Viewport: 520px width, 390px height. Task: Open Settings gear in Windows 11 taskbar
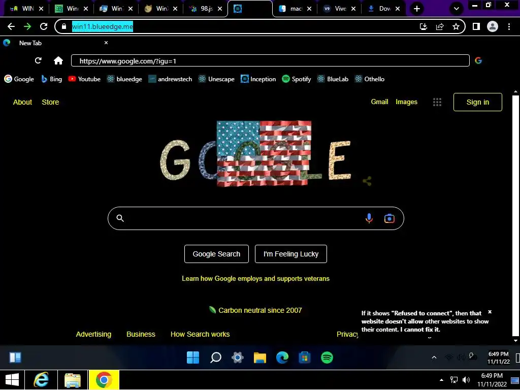point(238,357)
